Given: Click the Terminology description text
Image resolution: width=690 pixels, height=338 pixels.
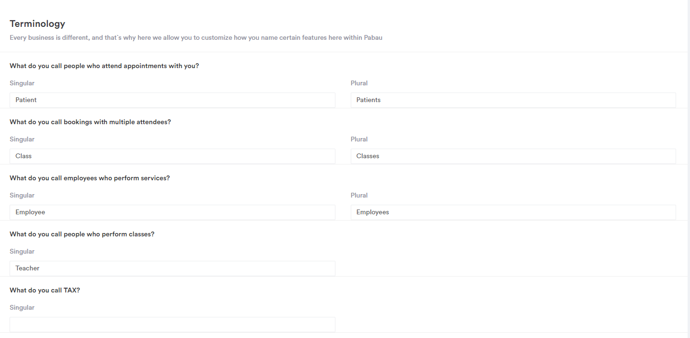Looking at the screenshot, I should pyautogui.click(x=196, y=37).
